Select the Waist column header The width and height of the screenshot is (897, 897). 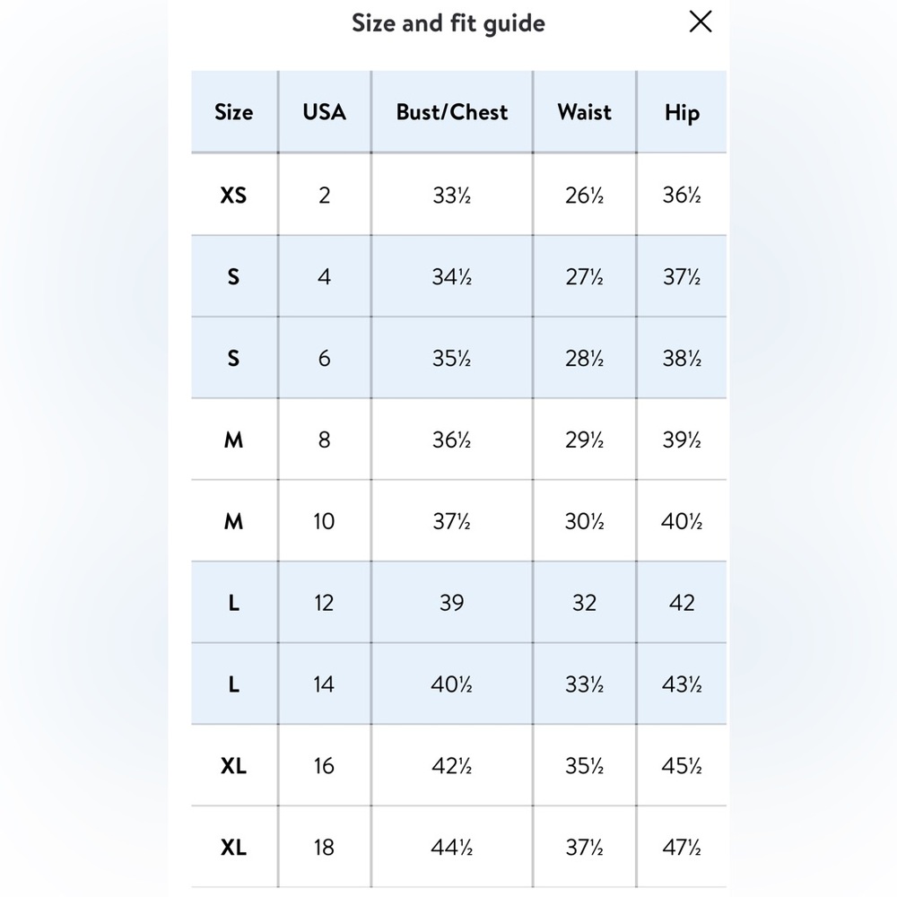(585, 112)
